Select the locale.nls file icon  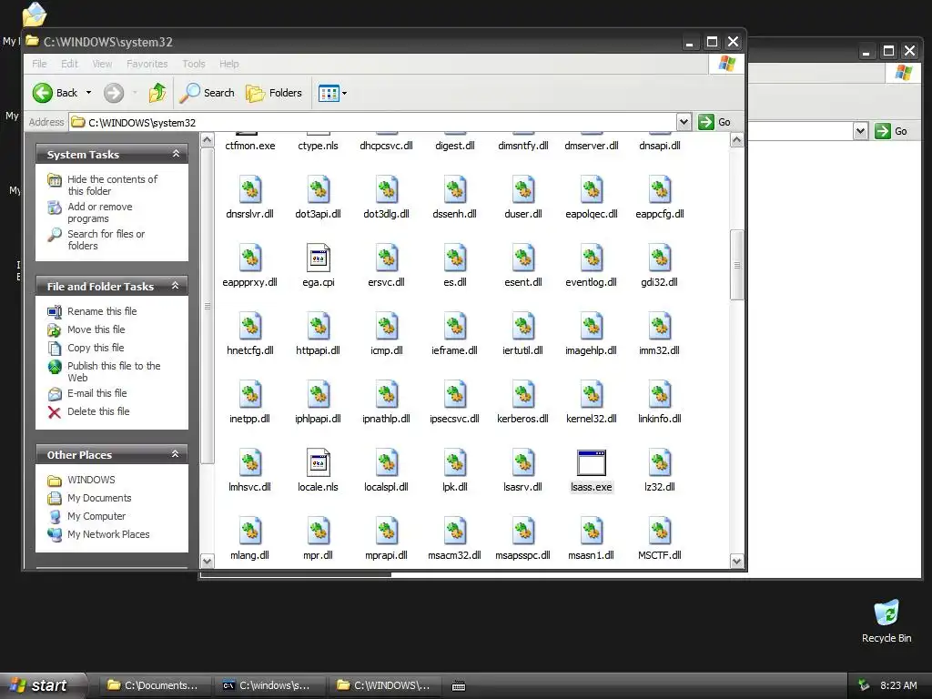click(318, 463)
